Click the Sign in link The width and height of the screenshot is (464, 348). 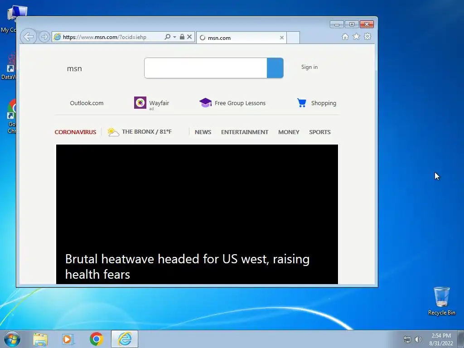(x=309, y=67)
